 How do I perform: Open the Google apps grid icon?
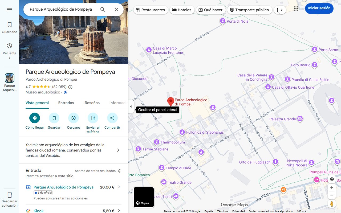(296, 8)
